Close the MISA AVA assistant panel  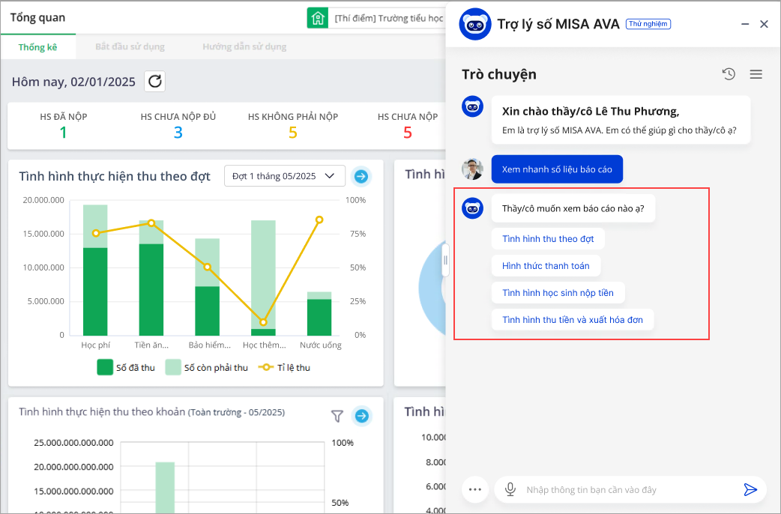(x=764, y=24)
